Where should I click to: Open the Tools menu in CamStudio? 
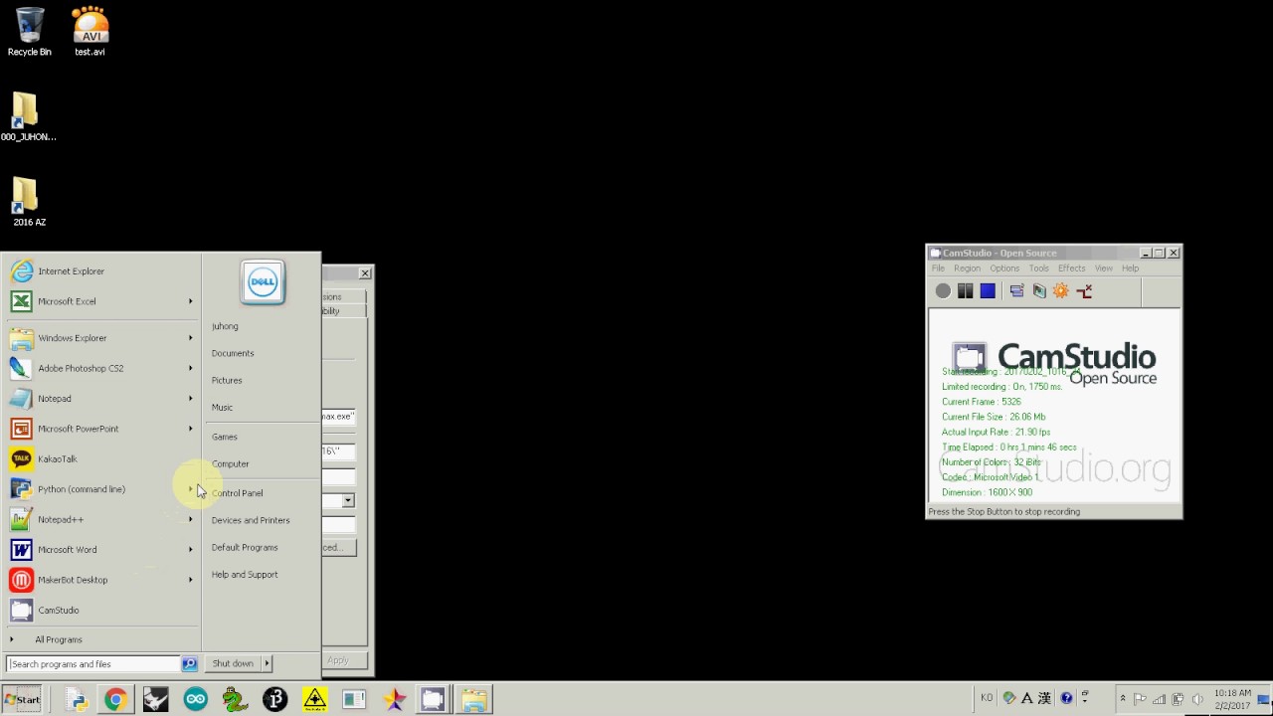(x=1039, y=268)
